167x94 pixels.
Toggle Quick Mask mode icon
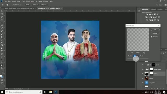click(x=2, y=80)
